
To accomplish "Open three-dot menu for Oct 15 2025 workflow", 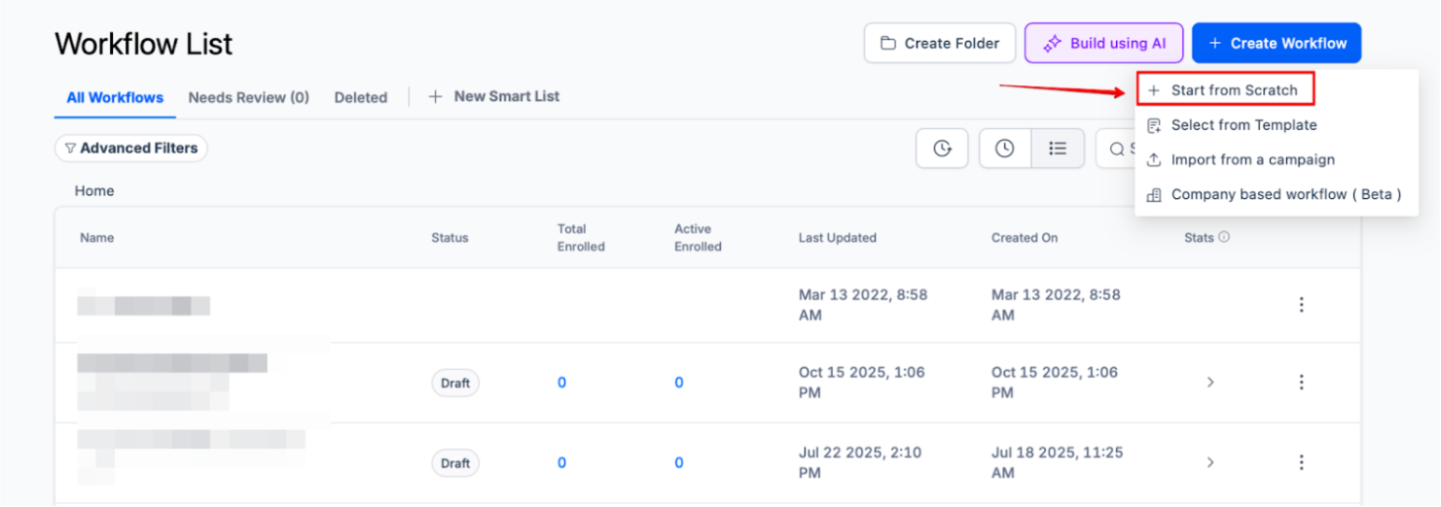I will point(1301,382).
